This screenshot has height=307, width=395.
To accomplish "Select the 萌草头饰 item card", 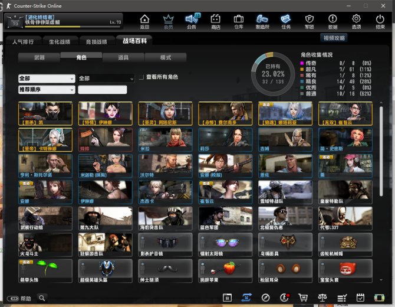I will (45, 271).
